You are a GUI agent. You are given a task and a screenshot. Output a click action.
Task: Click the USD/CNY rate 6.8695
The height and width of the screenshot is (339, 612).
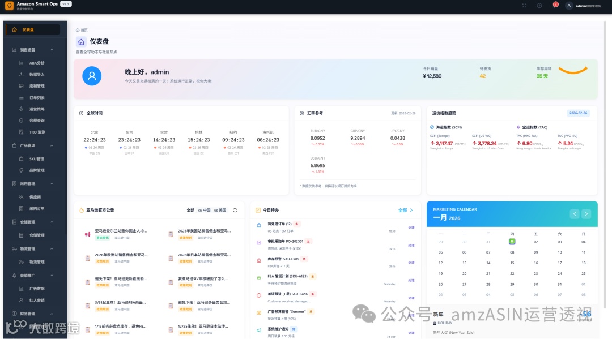(x=318, y=165)
